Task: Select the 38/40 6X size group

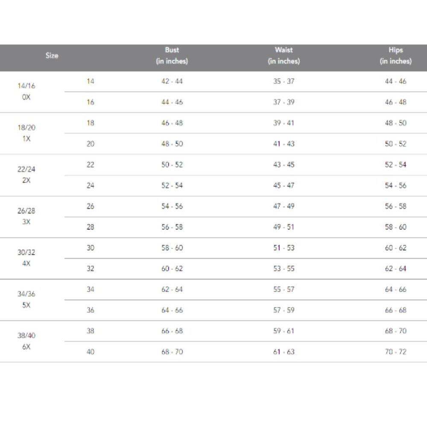Action: tap(26, 341)
